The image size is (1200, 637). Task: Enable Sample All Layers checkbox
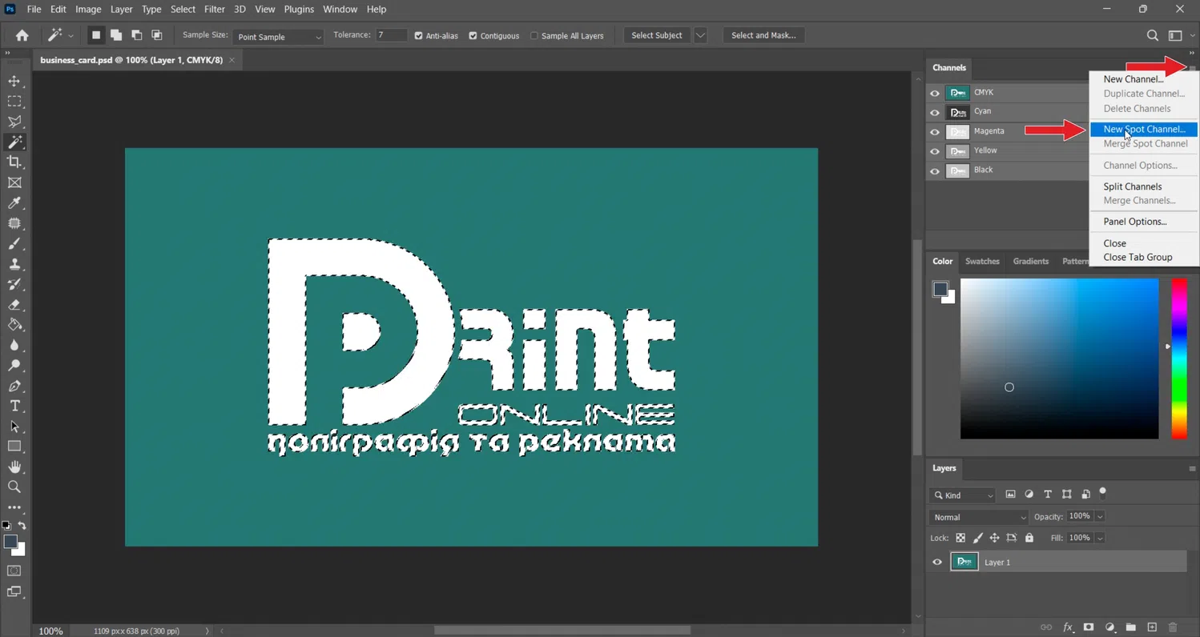click(534, 36)
